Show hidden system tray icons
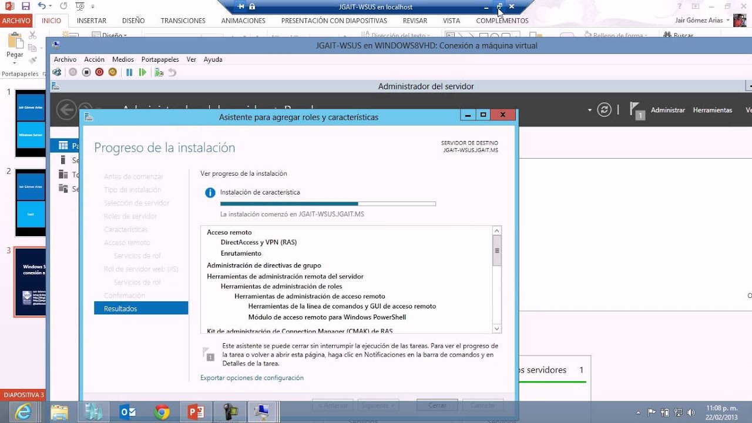This screenshot has width=752, height=423. point(639,412)
